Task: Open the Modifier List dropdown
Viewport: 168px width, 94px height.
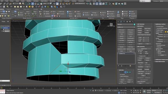Action: (x=126, y=27)
